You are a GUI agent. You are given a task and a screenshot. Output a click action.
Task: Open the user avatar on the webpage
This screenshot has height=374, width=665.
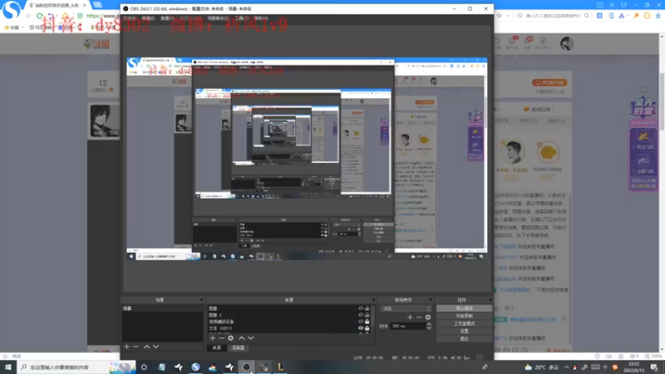tap(567, 43)
